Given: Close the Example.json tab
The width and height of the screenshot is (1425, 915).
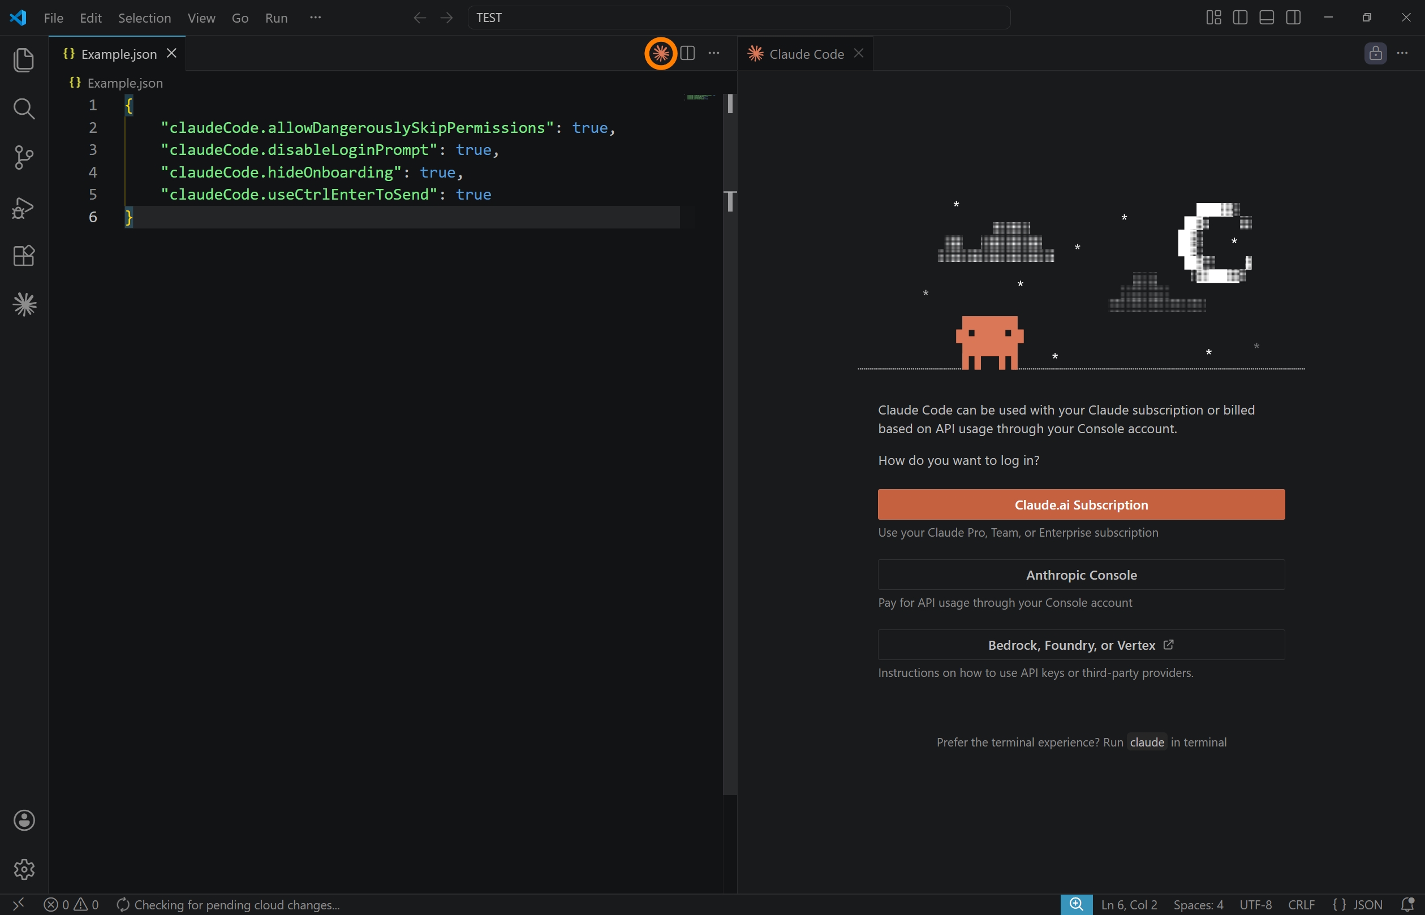Looking at the screenshot, I should click(x=172, y=54).
